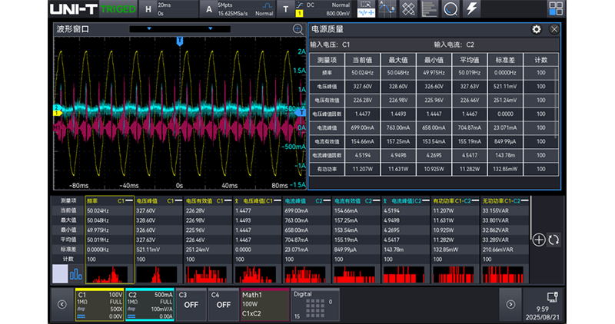Select the Math1 C1xC2 channel tab

click(x=264, y=304)
